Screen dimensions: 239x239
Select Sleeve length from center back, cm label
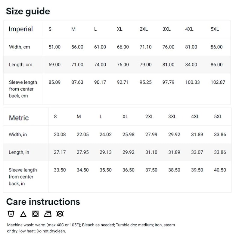pos(23,89)
